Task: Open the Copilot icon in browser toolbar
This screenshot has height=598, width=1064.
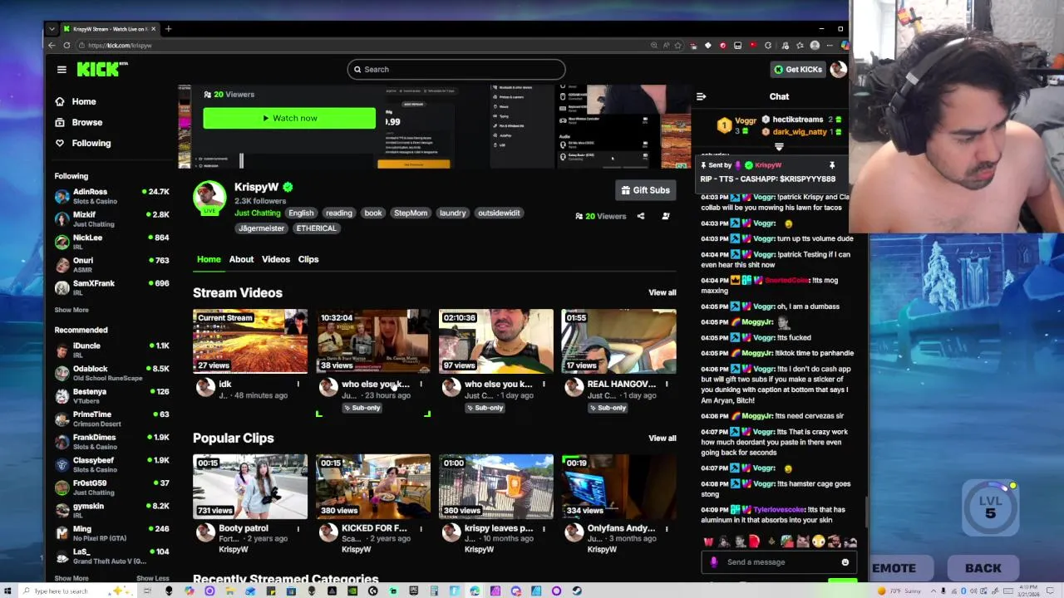Action: pos(845,46)
